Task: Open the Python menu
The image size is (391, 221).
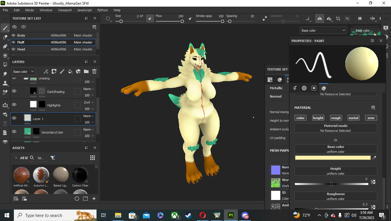Action: coord(103,10)
